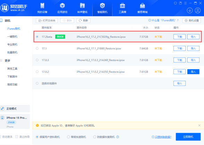The width and height of the screenshot is (204, 145).
Task: Click the i4 爱思助手 logo
Action: coord(14,8)
